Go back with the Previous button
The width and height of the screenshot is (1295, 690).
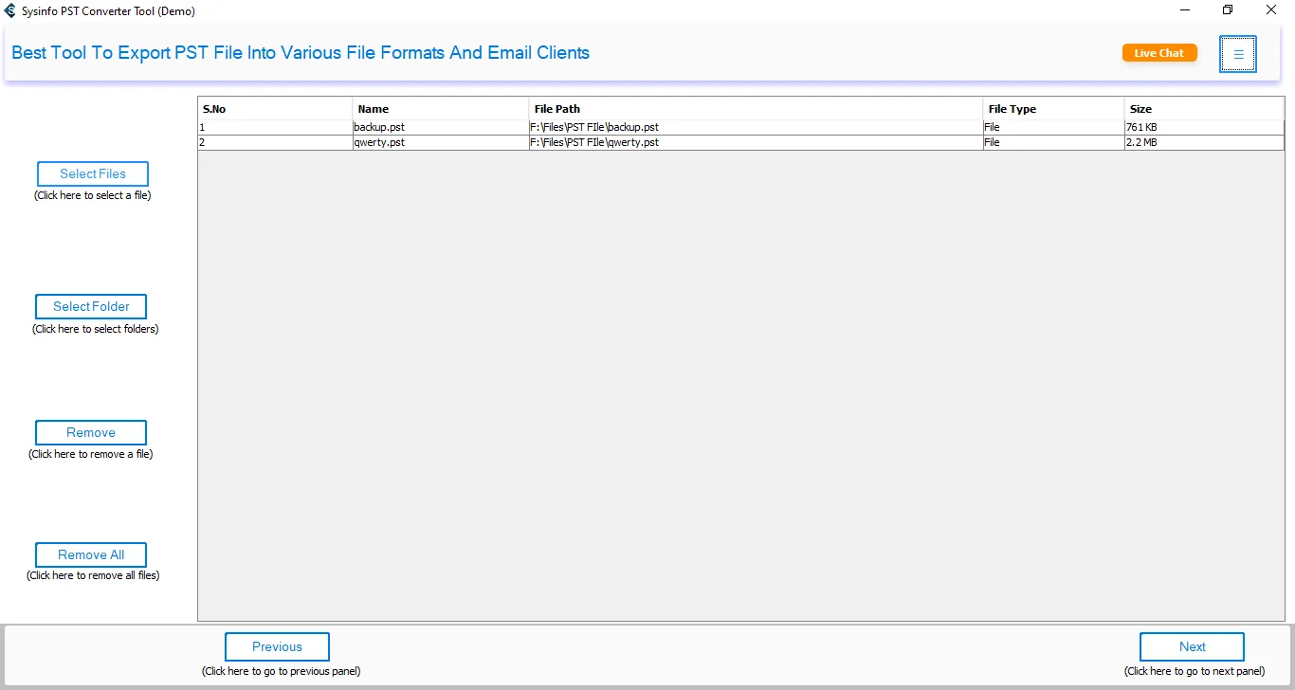pyautogui.click(x=277, y=646)
